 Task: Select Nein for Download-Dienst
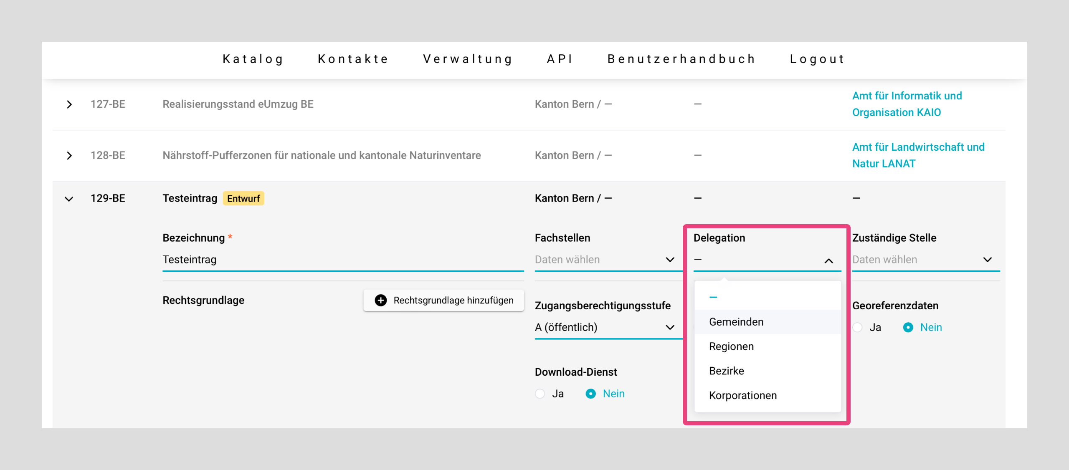591,394
